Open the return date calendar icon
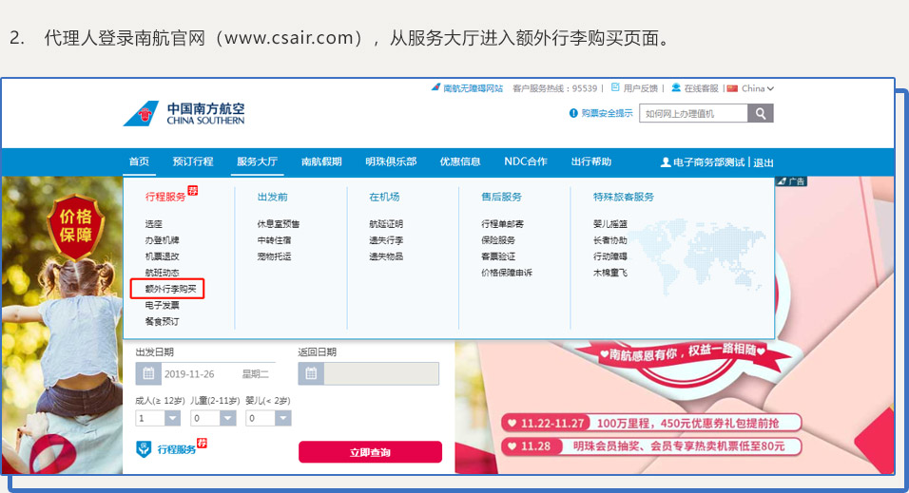This screenshot has width=909, height=493. [x=310, y=373]
